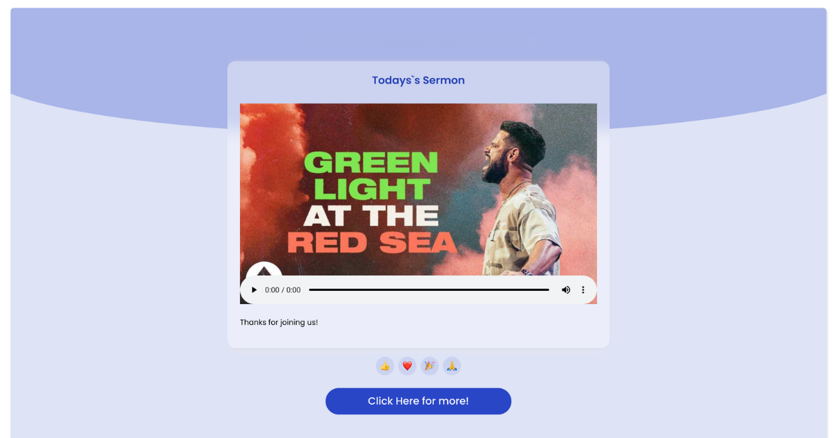Click the green "GREEN" word in thumbnail
The height and width of the screenshot is (438, 837).
[x=371, y=163]
